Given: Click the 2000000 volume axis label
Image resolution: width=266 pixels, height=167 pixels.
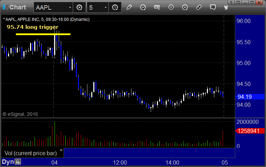Looking at the screenshot, I should point(247,122).
